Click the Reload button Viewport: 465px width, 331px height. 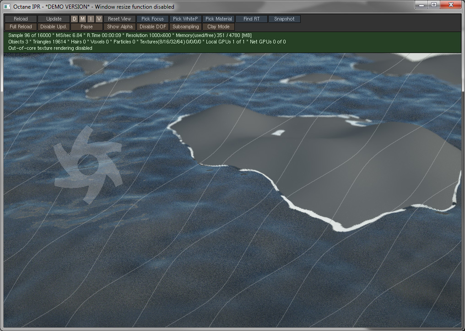tap(21, 19)
